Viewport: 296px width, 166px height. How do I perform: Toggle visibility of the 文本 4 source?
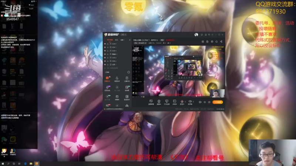pyautogui.click(x=105, y=51)
